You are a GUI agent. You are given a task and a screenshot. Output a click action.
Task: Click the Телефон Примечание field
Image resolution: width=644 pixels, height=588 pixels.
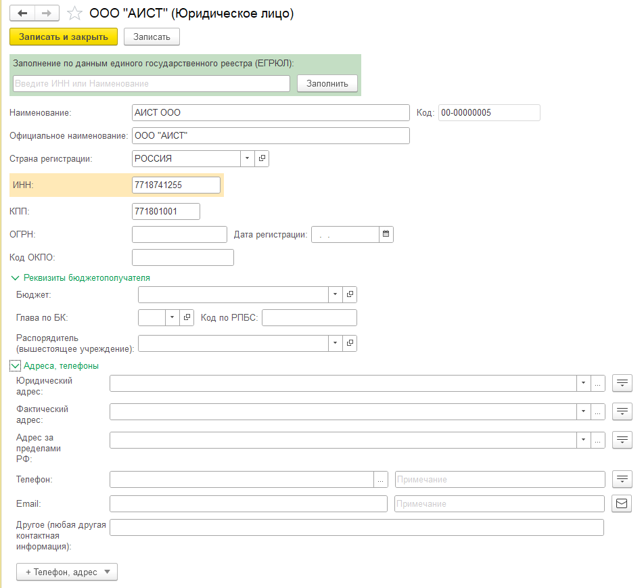[x=500, y=480]
